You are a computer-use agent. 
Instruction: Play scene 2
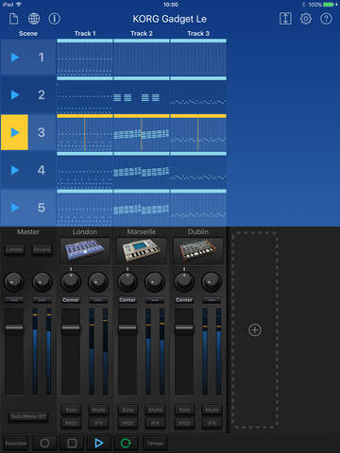(15, 94)
